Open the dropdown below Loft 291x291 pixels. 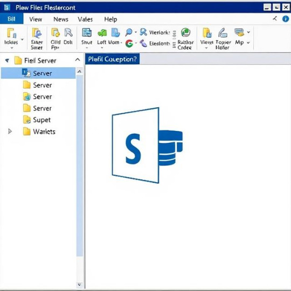[x=102, y=48]
